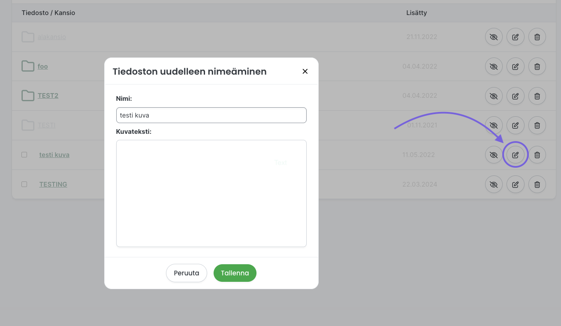Click the date 01.11.2021
Viewport: 561px width, 326px height.
422,125
